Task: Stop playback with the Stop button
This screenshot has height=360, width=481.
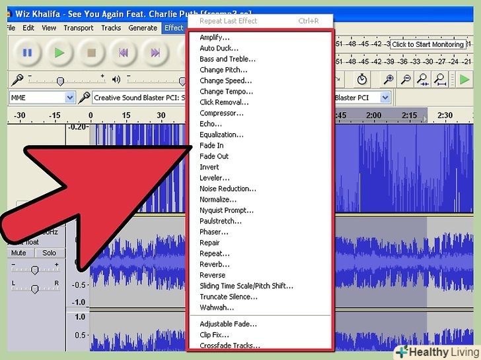Action: coord(91,53)
